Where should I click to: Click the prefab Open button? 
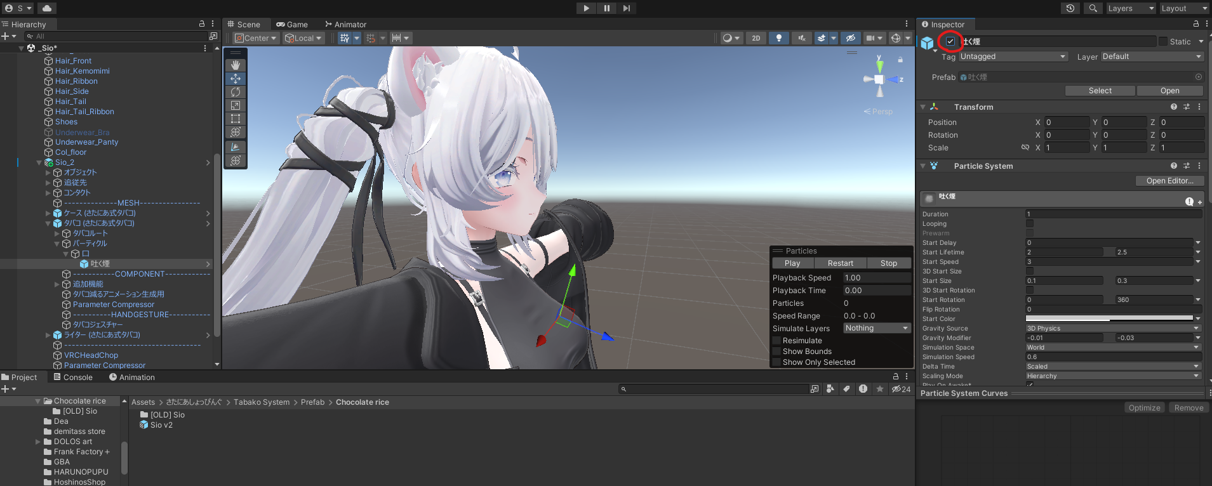point(1169,91)
